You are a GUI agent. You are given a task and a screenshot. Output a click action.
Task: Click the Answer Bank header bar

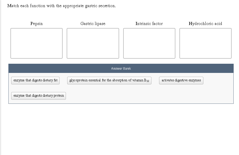click(121, 68)
